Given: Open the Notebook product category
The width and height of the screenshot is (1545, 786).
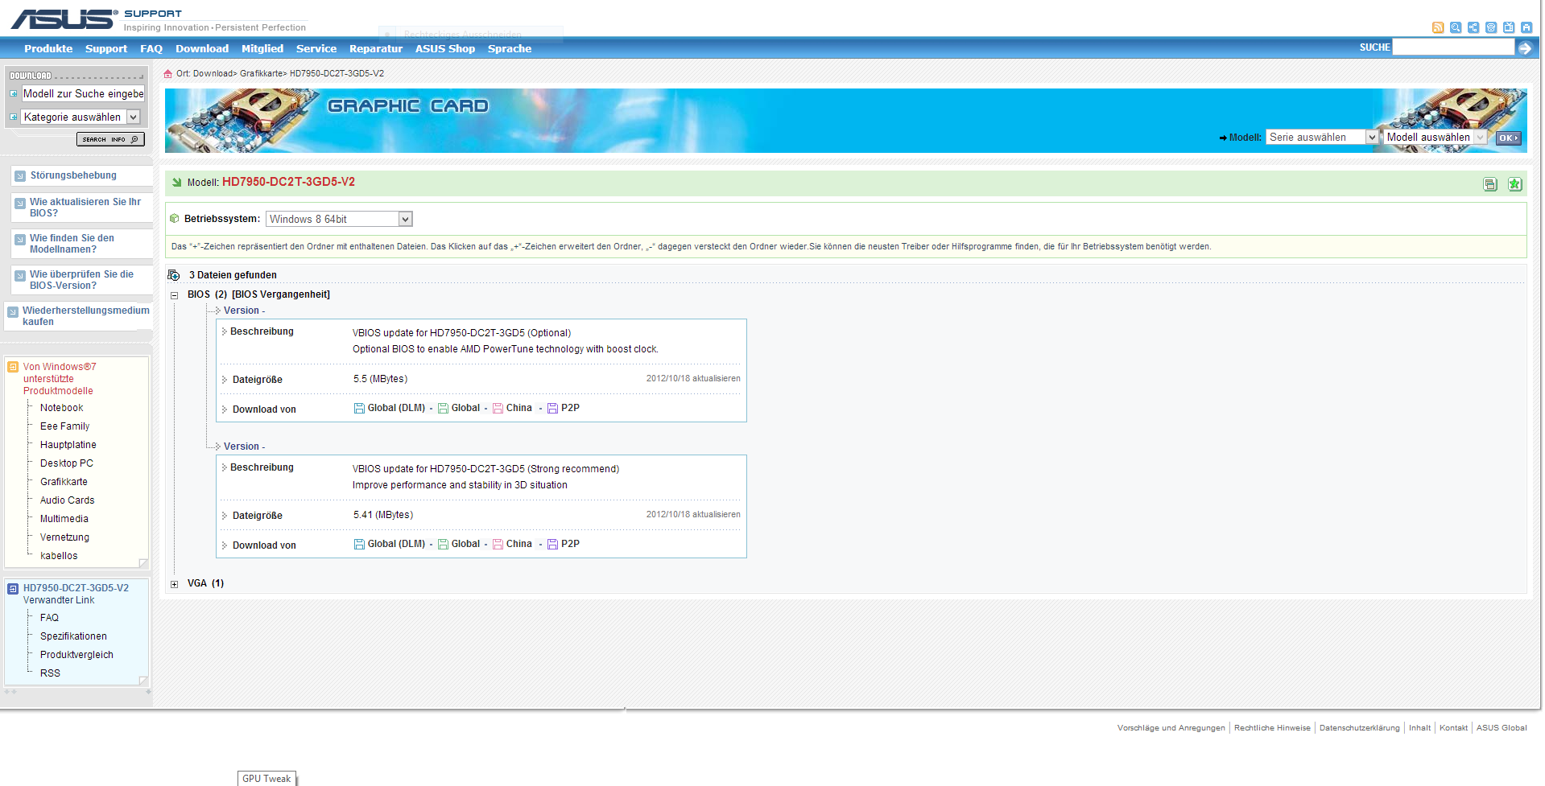Looking at the screenshot, I should coord(62,408).
